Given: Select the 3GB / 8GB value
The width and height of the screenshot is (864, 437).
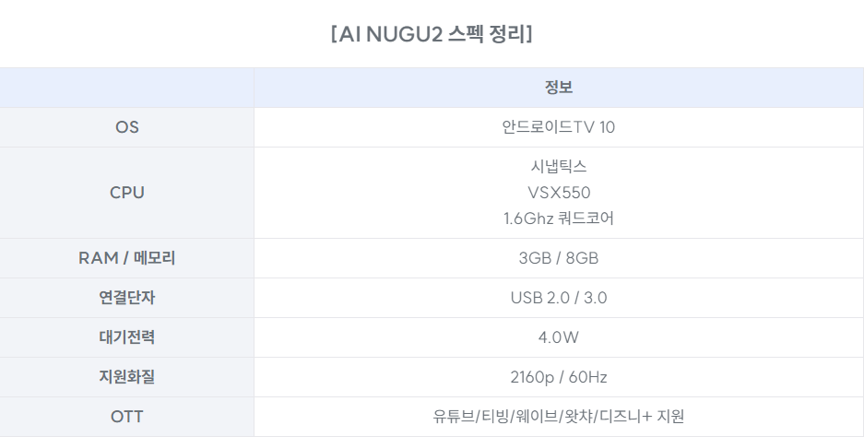Looking at the screenshot, I should tap(559, 258).
